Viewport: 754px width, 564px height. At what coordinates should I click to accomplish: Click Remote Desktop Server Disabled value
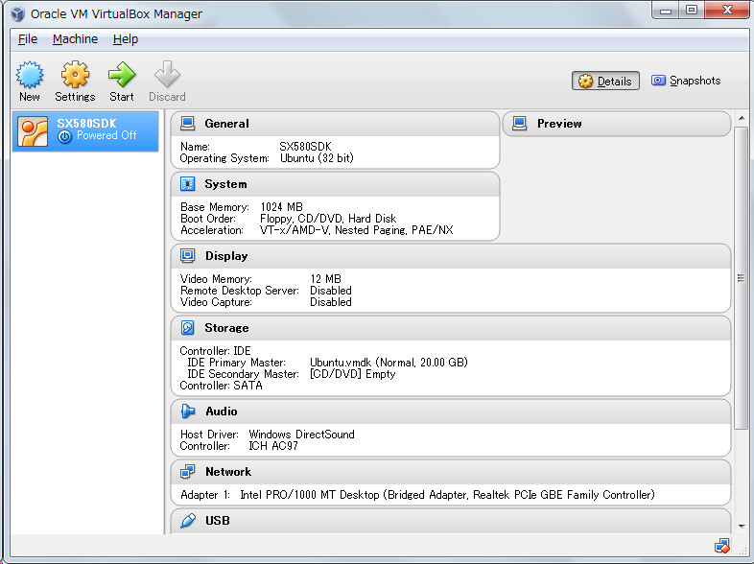[x=330, y=291]
